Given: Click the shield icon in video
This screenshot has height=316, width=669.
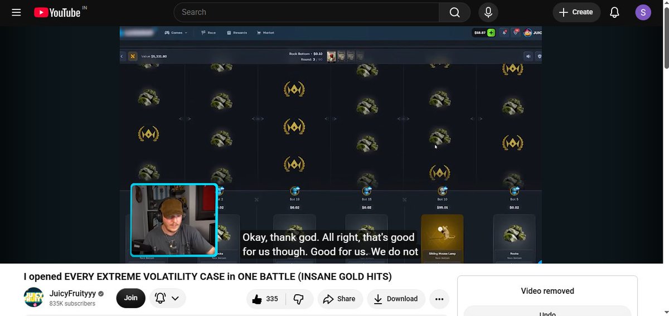Looking at the screenshot, I should tap(539, 56).
